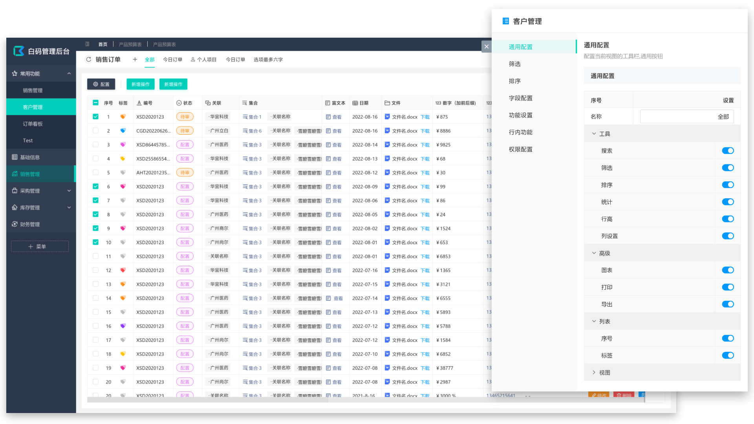The width and height of the screenshot is (754, 424).
Task: Click the 基础信息 sidebar icon
Action: (15, 157)
